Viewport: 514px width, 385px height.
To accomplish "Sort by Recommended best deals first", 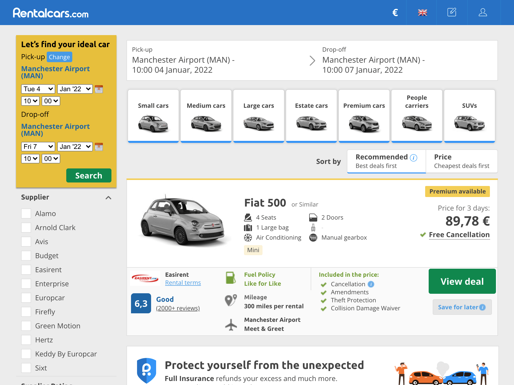I will pos(387,161).
